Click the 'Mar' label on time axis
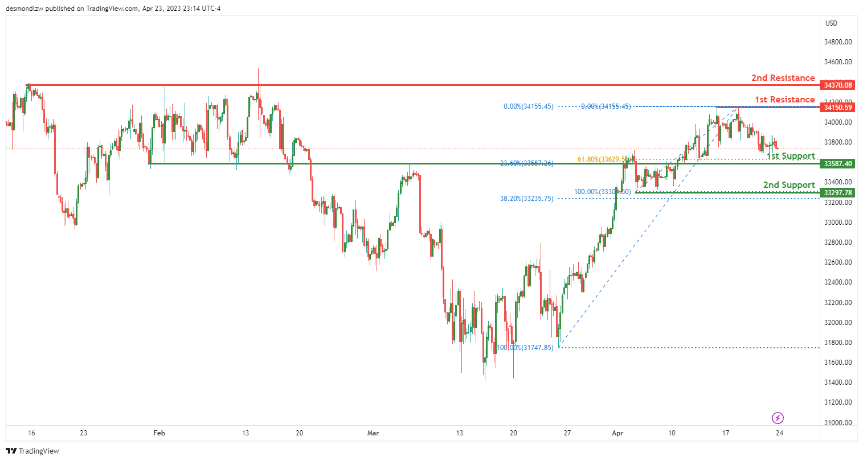This screenshot has width=863, height=461. (x=373, y=433)
